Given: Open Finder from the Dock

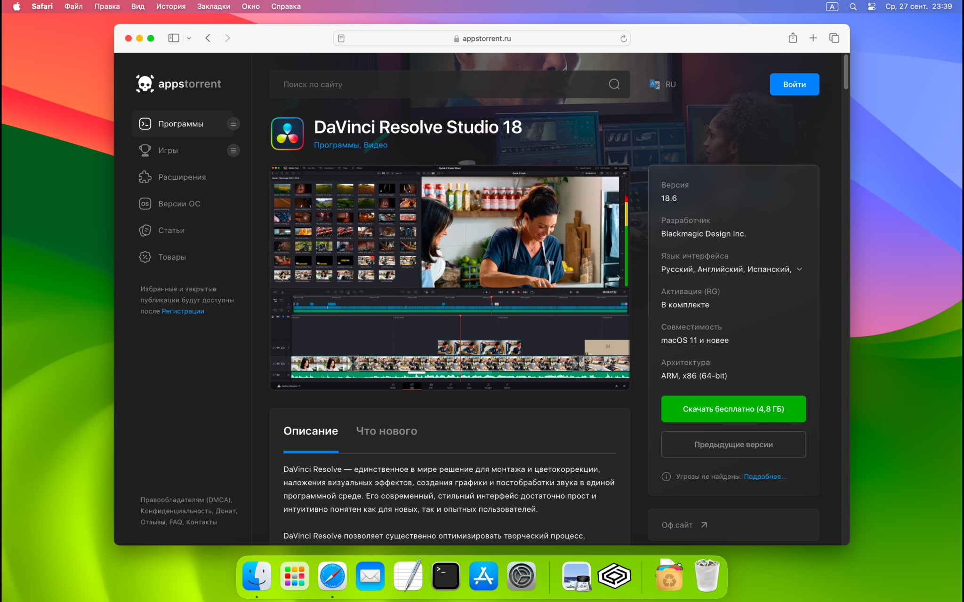Looking at the screenshot, I should (x=257, y=576).
